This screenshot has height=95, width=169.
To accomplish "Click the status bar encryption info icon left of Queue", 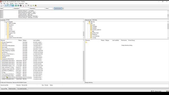I will point(151,91).
